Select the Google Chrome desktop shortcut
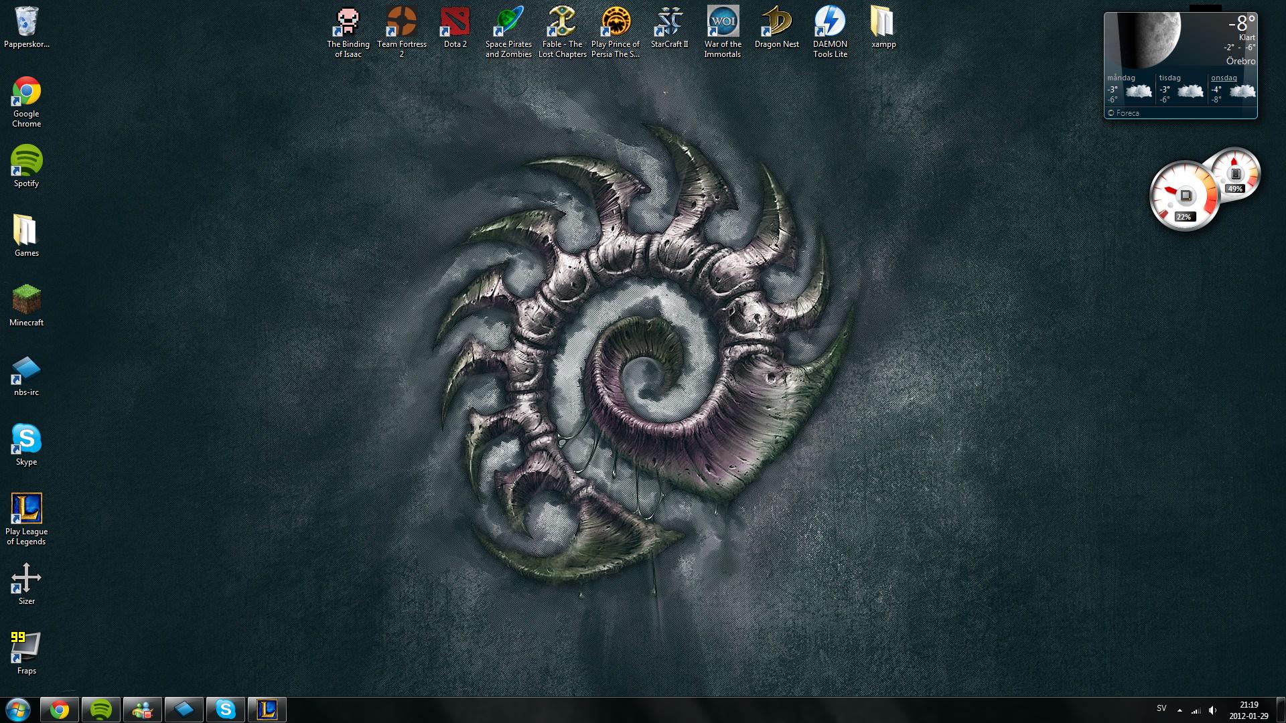Image resolution: width=1286 pixels, height=723 pixels. pos(26,102)
